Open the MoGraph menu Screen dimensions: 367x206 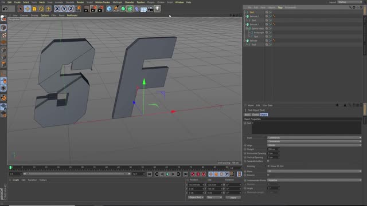point(117,2)
